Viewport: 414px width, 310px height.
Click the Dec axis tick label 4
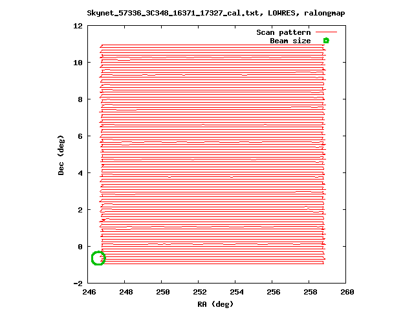point(80,173)
